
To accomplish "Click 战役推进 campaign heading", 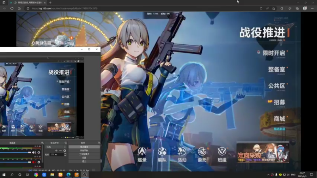I will [x=262, y=32].
